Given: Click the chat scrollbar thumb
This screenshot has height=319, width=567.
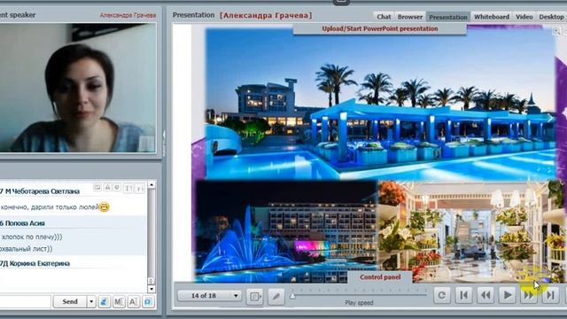Looking at the screenshot, I should tap(151, 281).
